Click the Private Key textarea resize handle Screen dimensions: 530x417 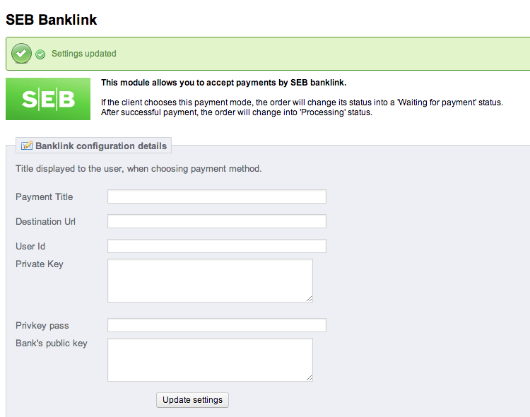(309, 298)
